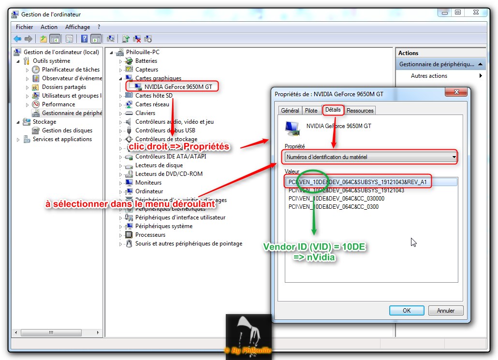Click the Batteries category icon

[129, 60]
